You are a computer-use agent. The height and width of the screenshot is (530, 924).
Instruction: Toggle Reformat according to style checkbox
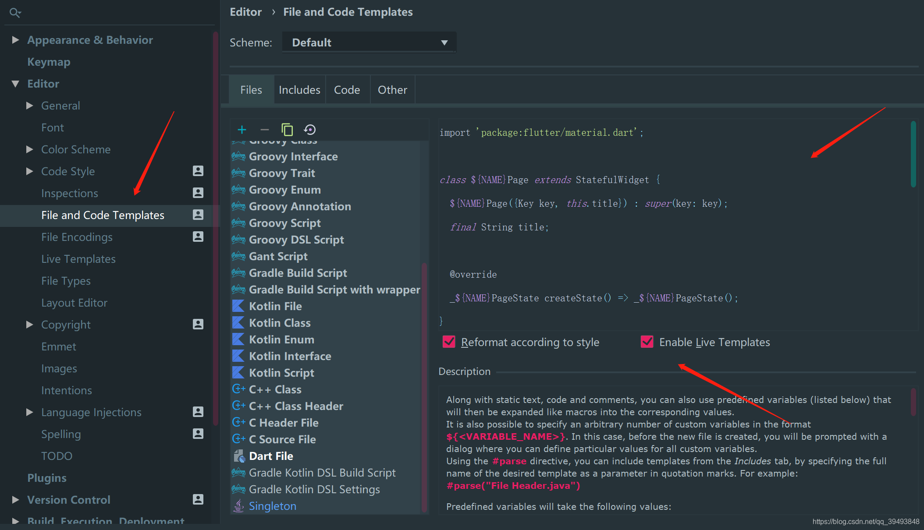point(449,342)
